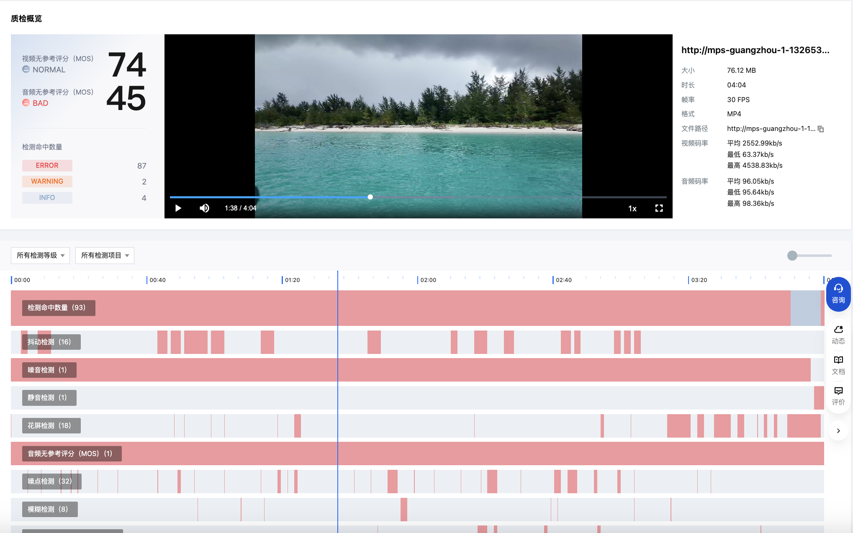
Task: Copy the file path URL
Action: tap(821, 129)
